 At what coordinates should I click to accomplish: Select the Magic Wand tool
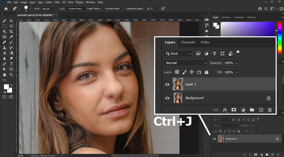5,21
